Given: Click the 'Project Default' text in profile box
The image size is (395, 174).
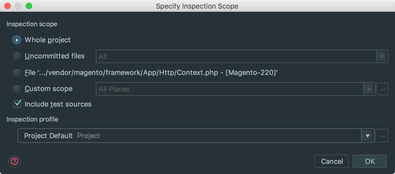Looking at the screenshot, I should (49, 136).
